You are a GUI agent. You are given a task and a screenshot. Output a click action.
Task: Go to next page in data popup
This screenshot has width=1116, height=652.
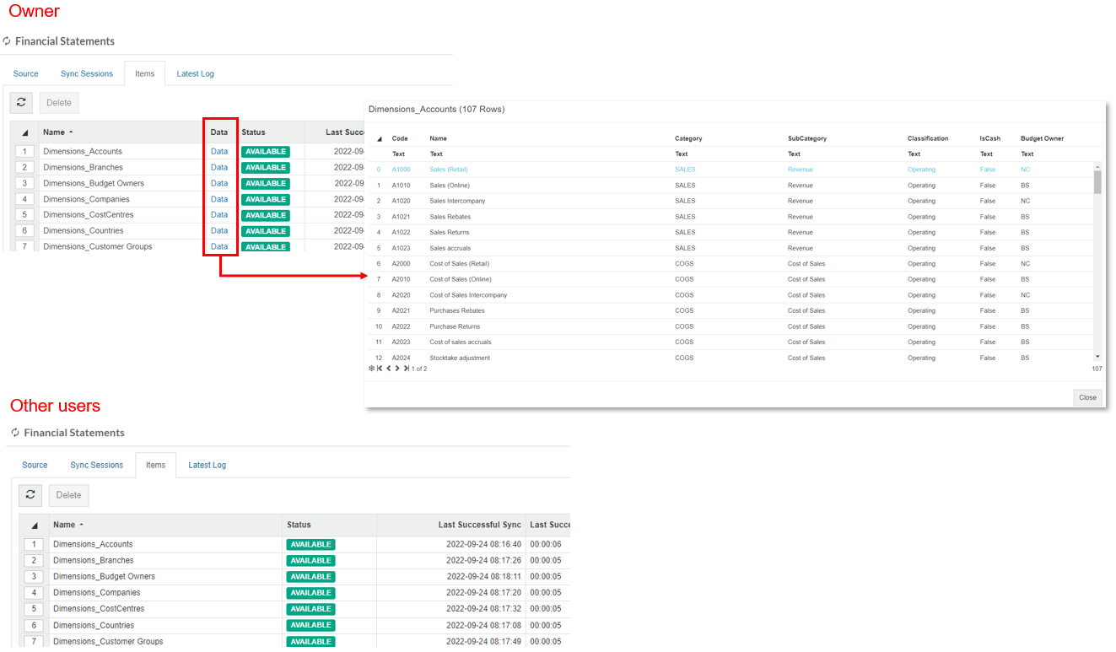pyautogui.click(x=397, y=369)
